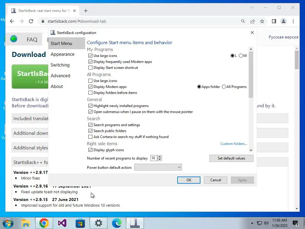Reload the StartIsBack web page
The height and width of the screenshot is (229, 305).
coord(31,21)
